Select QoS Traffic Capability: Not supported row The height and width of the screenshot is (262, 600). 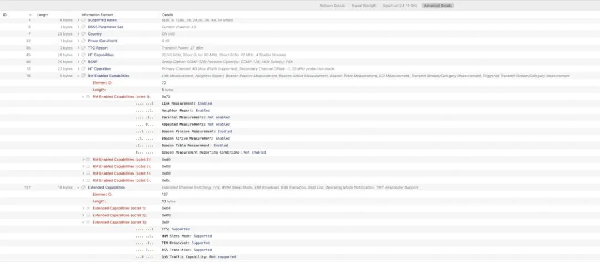pyautogui.click(x=300, y=256)
